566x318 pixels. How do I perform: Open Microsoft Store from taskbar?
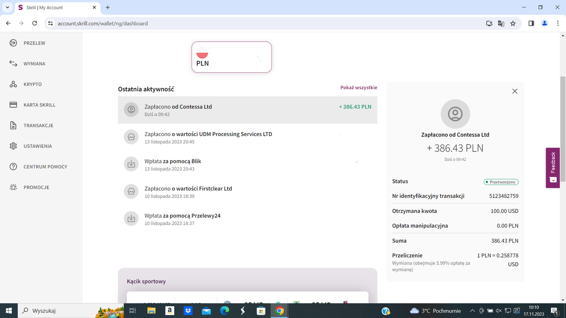pyautogui.click(x=261, y=311)
